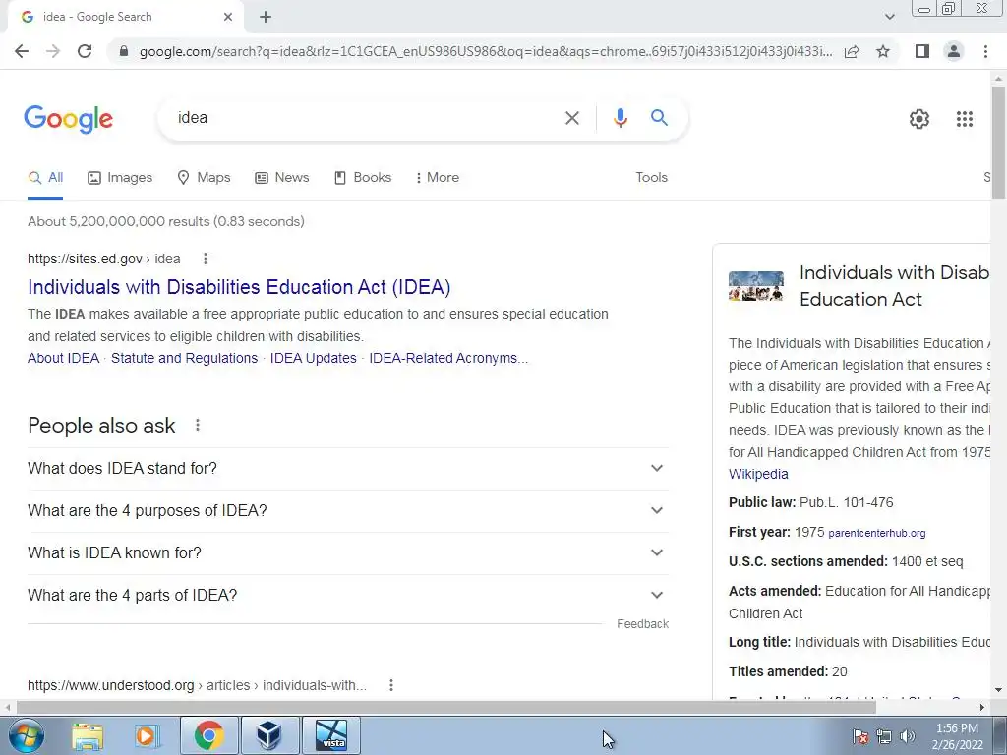Click the scroll down arrow

tap(998, 691)
